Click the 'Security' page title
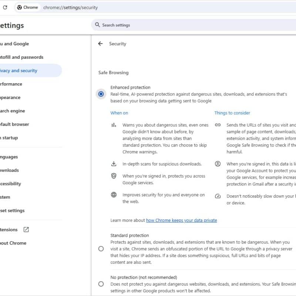This screenshot has height=296, width=296. (x=118, y=44)
